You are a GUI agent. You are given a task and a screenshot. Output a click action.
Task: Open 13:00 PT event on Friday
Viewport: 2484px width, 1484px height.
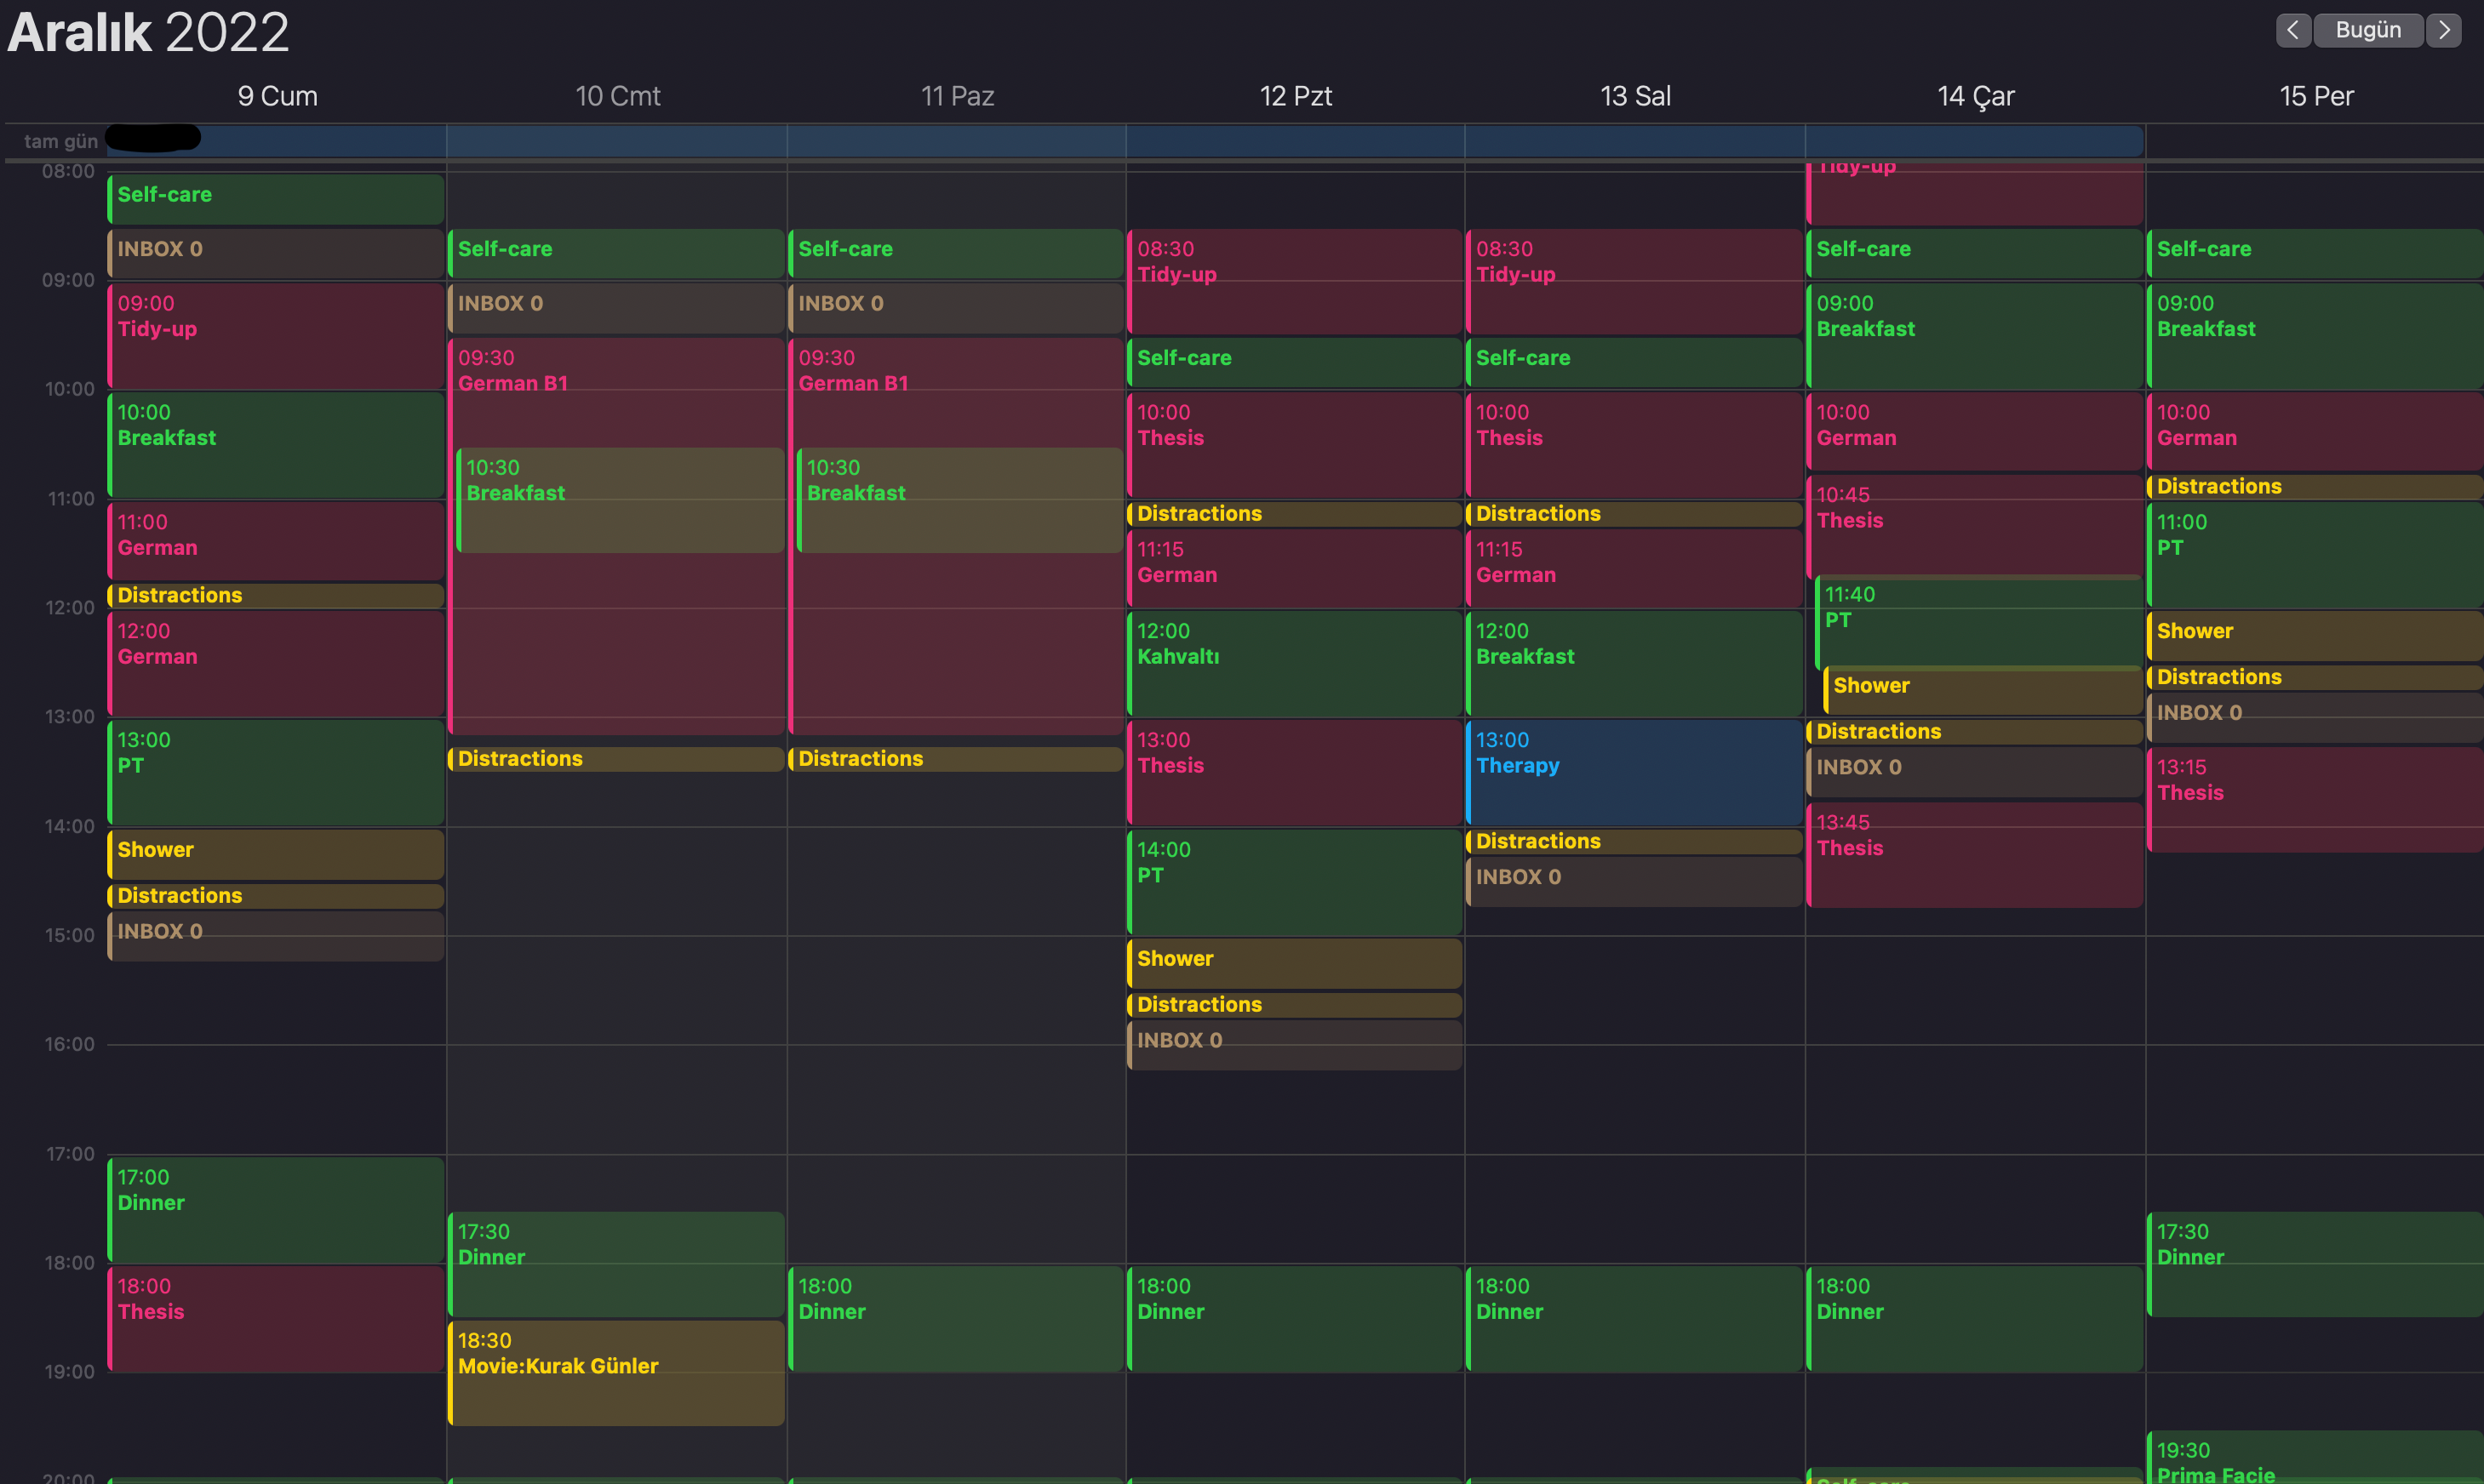coord(276,772)
